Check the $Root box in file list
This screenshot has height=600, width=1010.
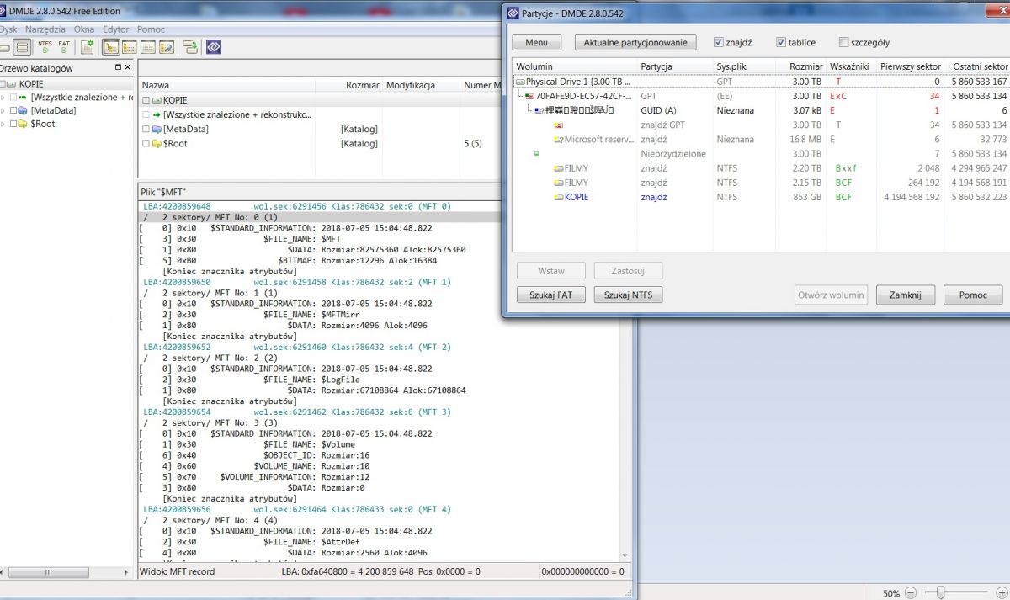coord(146,143)
